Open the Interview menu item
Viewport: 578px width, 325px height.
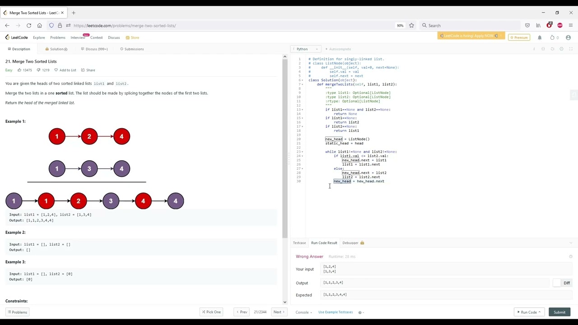[78, 37]
